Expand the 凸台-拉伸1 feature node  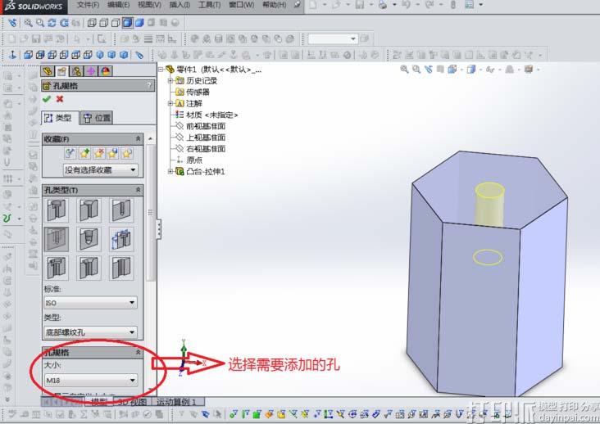pos(170,172)
